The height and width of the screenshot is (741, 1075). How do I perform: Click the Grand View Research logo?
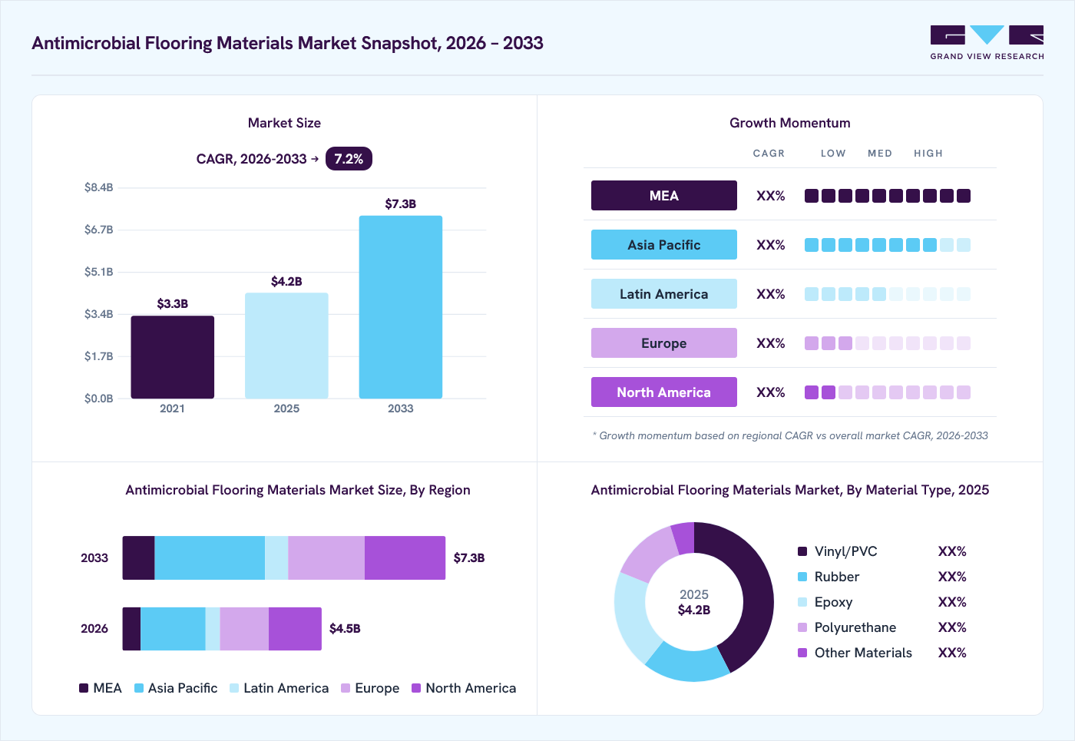(987, 43)
